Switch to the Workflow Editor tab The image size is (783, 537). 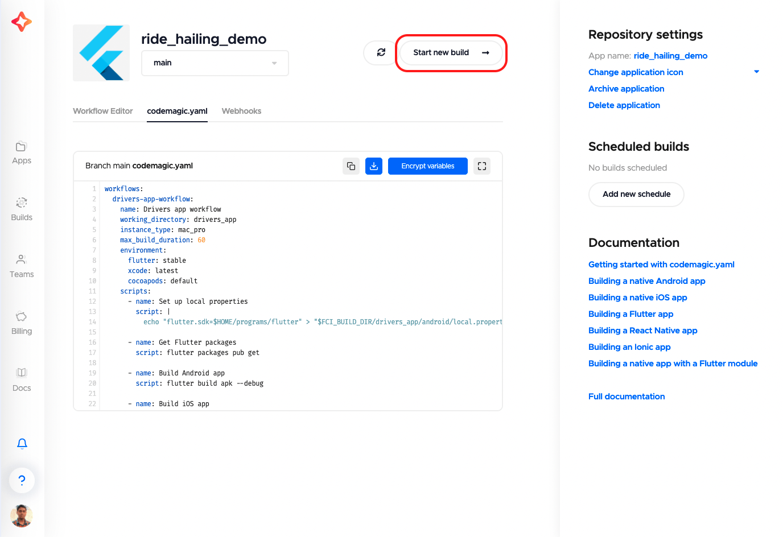103,111
